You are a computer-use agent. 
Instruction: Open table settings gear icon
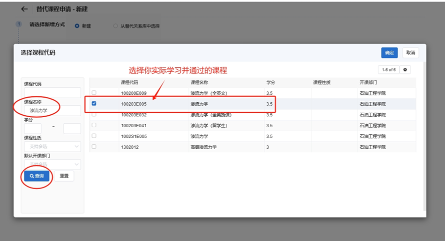click(x=405, y=70)
